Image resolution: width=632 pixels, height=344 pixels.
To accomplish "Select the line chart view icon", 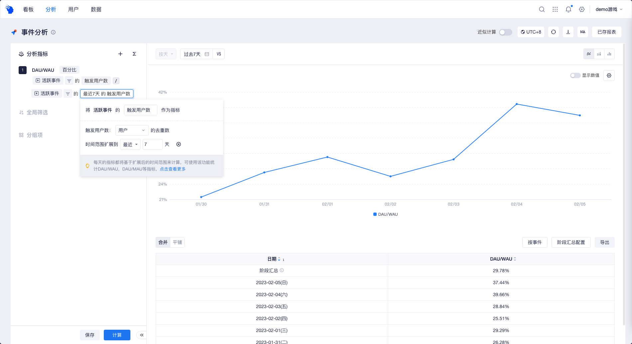I will (589, 54).
